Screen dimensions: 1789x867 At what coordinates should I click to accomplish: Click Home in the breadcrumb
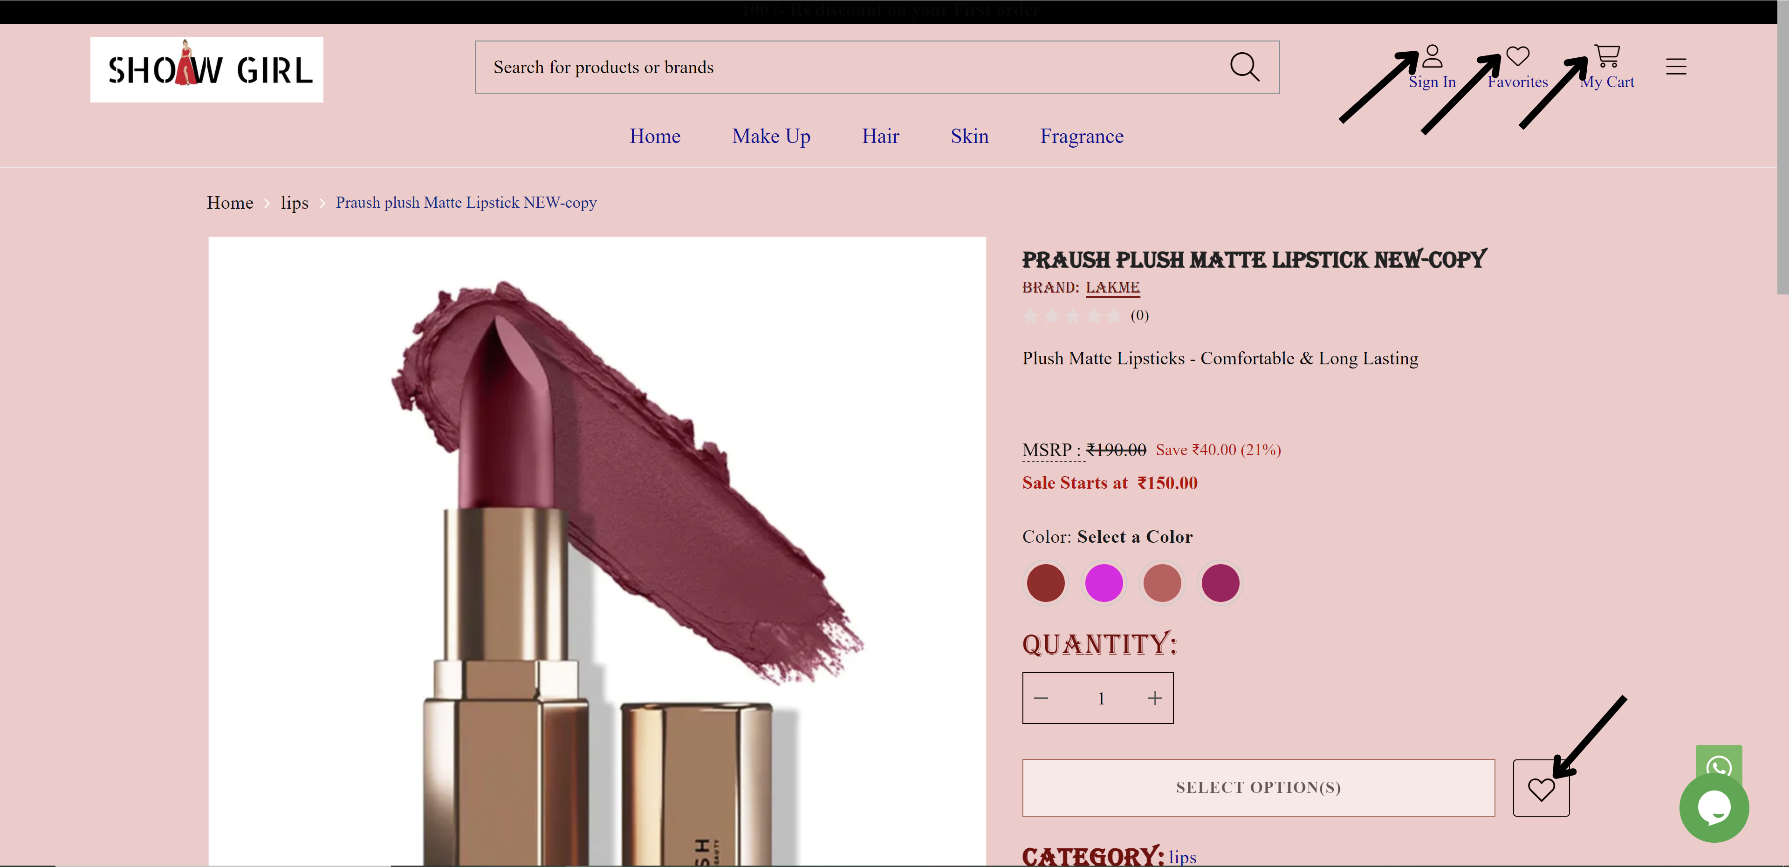pyautogui.click(x=230, y=203)
